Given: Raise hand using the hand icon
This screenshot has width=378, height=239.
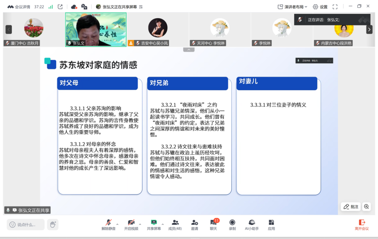Looking at the screenshot, I should (x=53, y=225).
